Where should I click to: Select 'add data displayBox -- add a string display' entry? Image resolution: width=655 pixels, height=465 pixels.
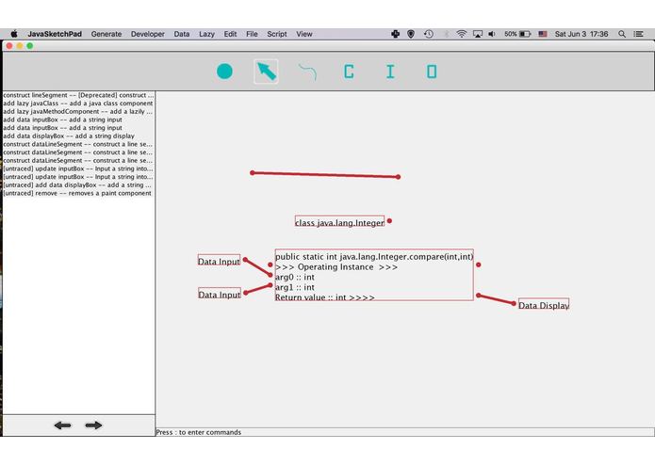78,136
